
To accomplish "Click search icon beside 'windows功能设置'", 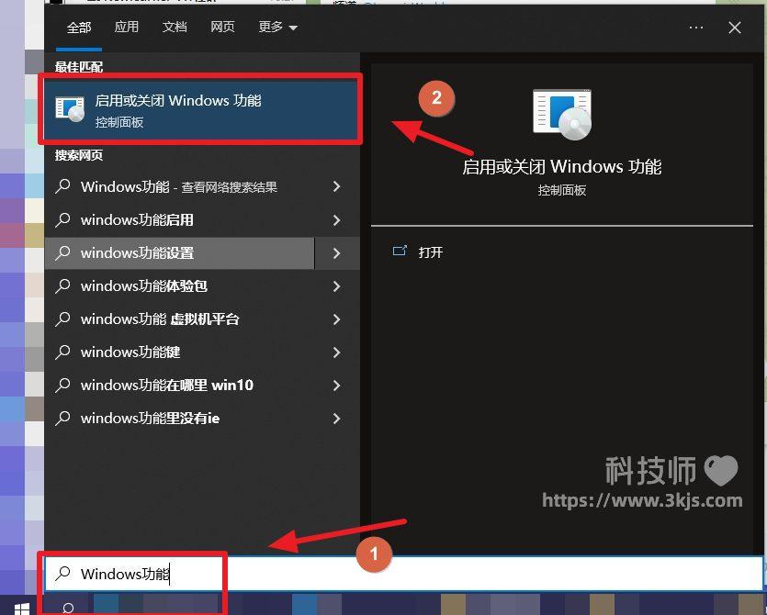I will pyautogui.click(x=62, y=252).
